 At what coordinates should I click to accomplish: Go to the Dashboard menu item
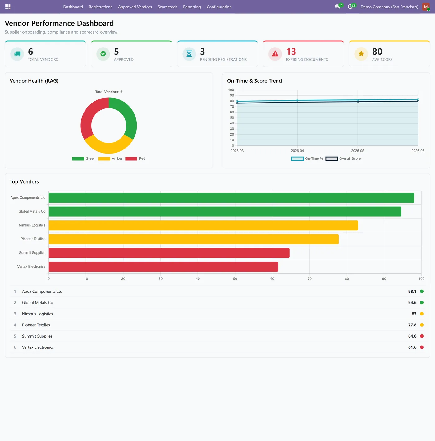(73, 7)
